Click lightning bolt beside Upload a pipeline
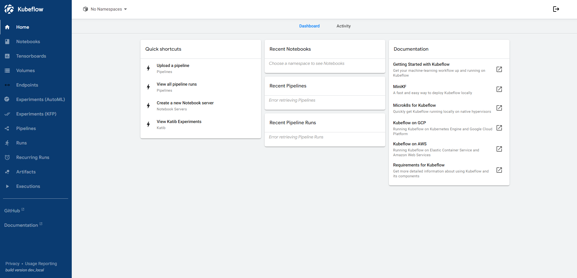Image resolution: width=577 pixels, height=278 pixels. [x=148, y=68]
